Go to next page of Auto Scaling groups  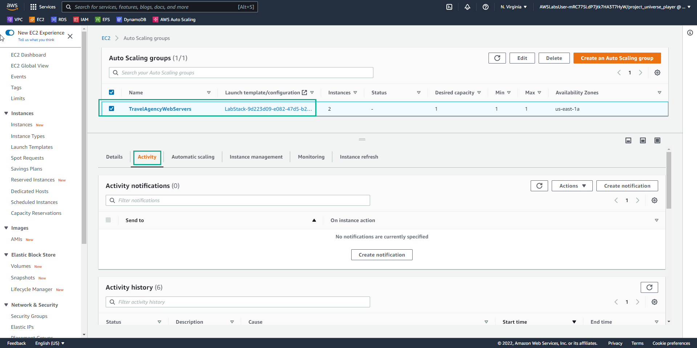640,73
